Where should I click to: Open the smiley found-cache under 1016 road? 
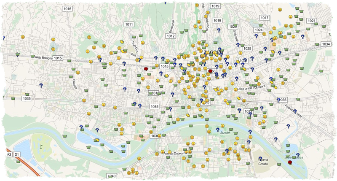tap(53, 39)
